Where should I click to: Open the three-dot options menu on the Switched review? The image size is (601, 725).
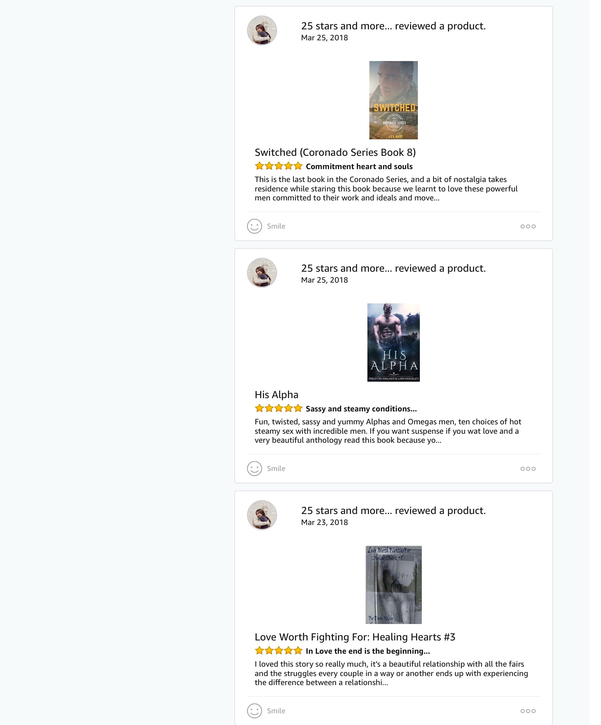point(528,226)
